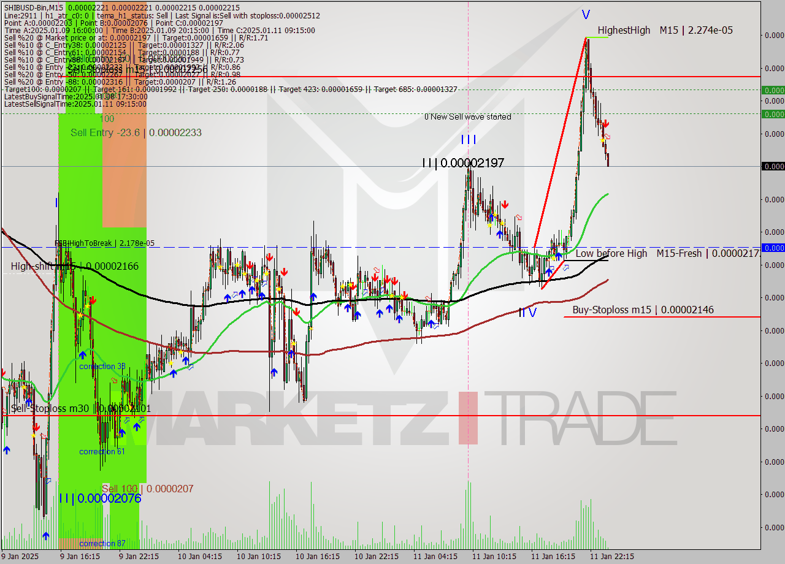
Task: Click the 'I I | 0.00002197' wave label
Action: tap(463, 163)
